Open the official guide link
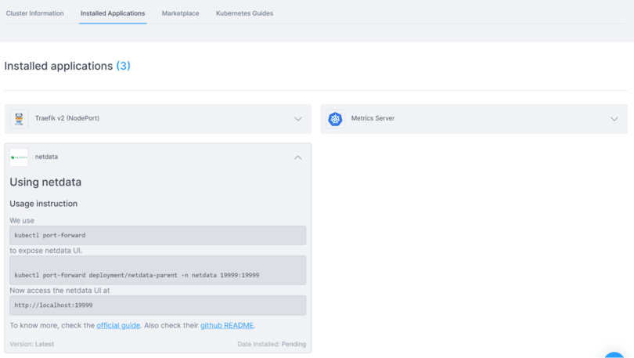 (118, 325)
